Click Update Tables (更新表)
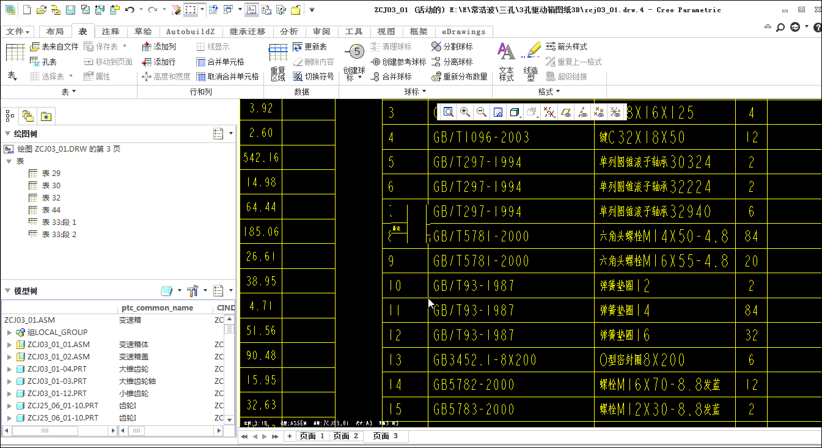The width and height of the screenshot is (822, 448). point(310,47)
